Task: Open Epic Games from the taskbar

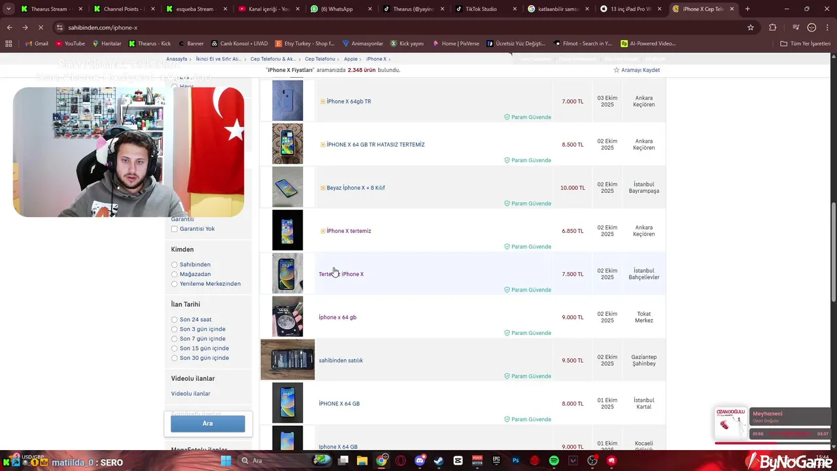Action: click(x=496, y=461)
